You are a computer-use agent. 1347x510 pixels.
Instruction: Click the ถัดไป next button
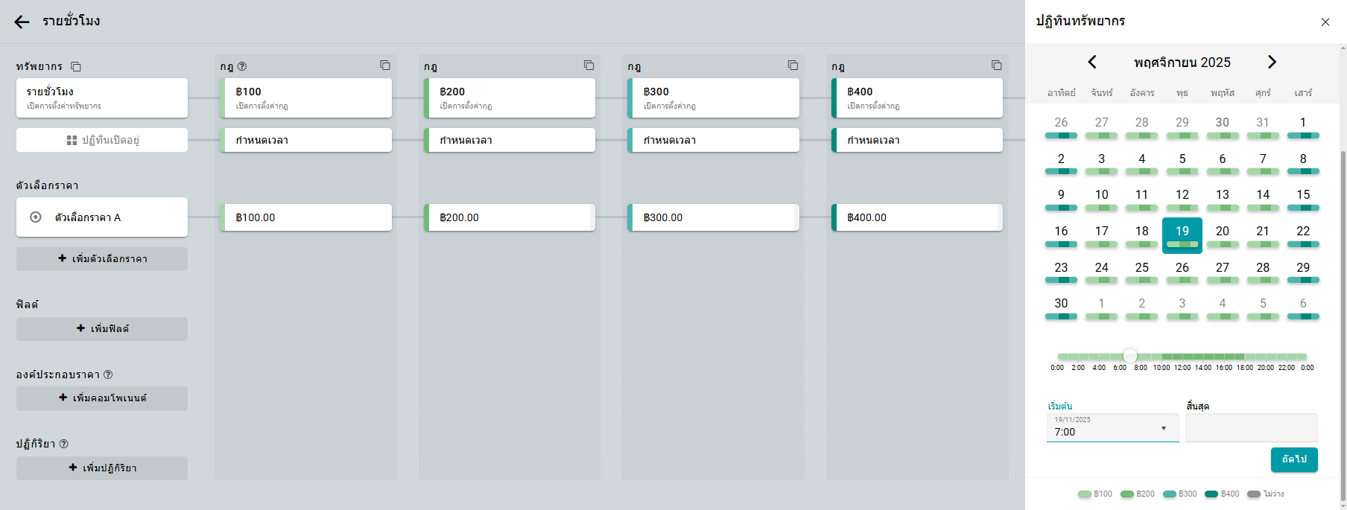tap(1293, 459)
